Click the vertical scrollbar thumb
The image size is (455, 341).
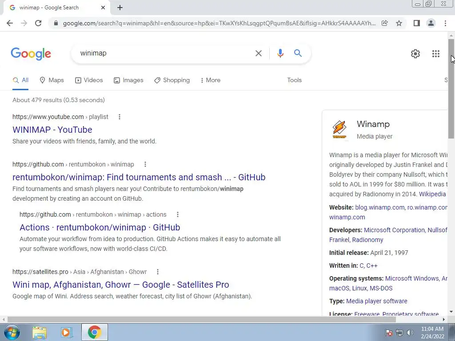click(x=451, y=89)
